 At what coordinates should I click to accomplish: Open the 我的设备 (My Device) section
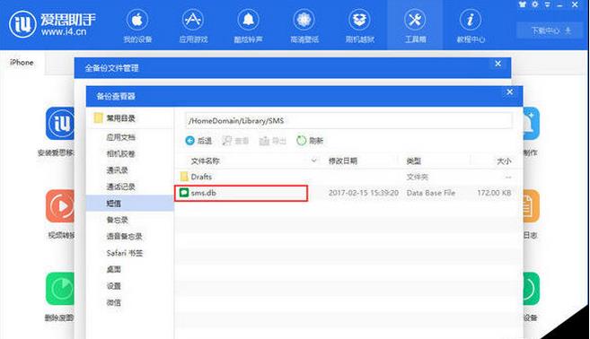[137, 25]
